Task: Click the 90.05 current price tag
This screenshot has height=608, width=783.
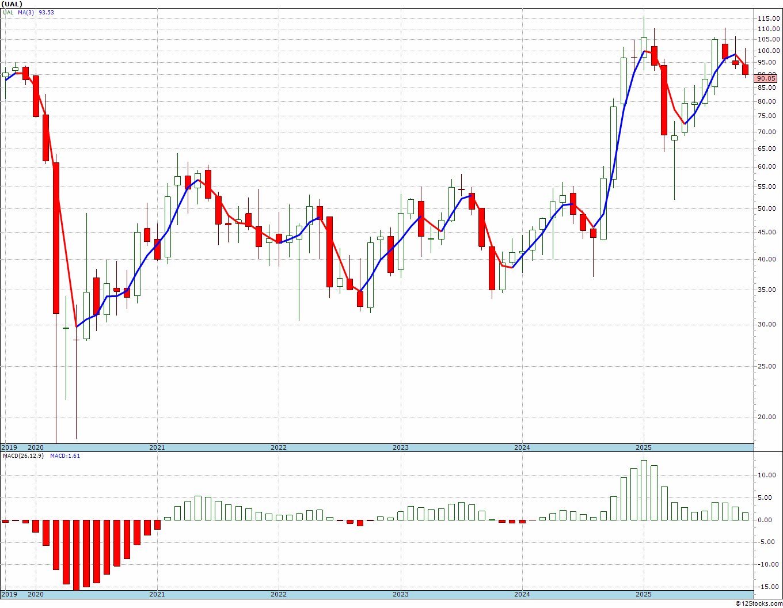Action: (x=766, y=78)
